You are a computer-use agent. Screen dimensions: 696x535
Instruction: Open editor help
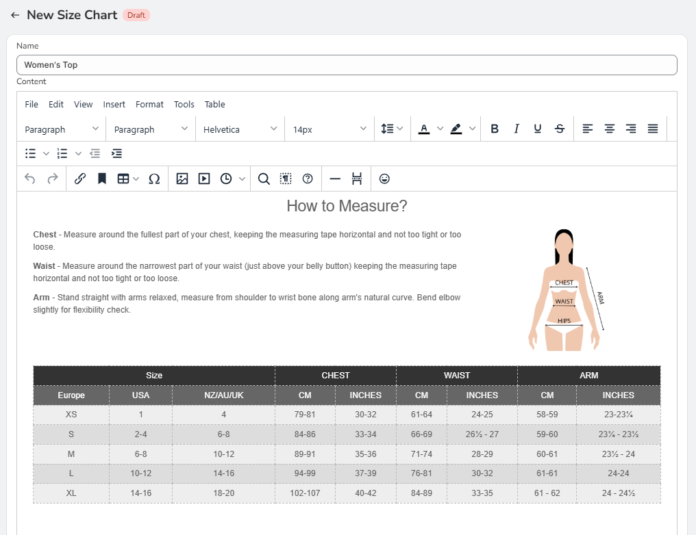click(307, 179)
